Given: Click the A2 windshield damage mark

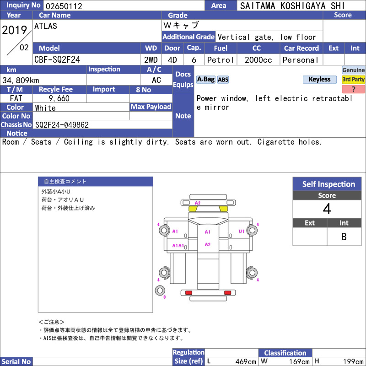Looking at the screenshot, I should (198, 203).
